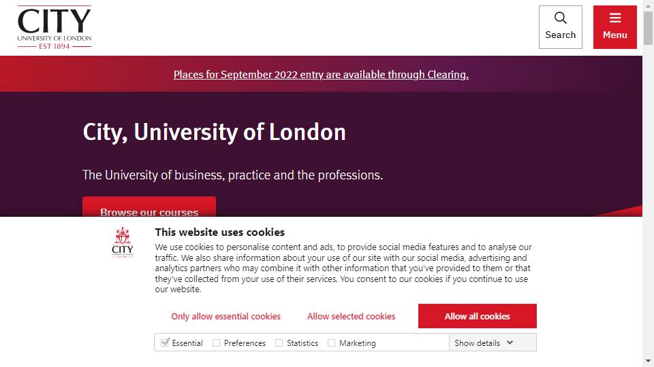Toggle the Essential cookies checkbox
654x367 pixels.
click(165, 343)
